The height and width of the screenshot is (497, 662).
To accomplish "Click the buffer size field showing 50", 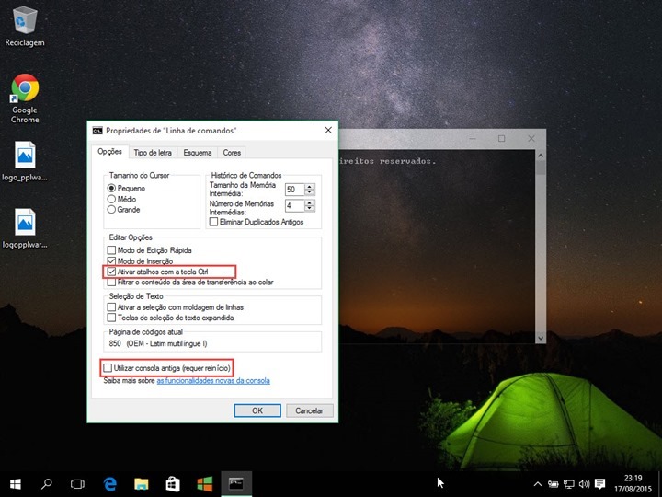I will [x=295, y=190].
